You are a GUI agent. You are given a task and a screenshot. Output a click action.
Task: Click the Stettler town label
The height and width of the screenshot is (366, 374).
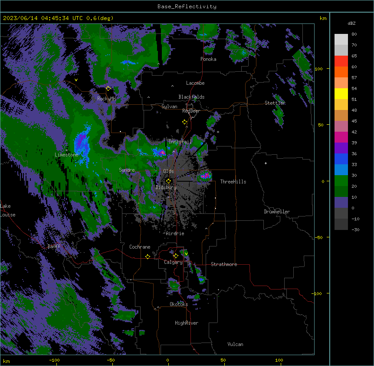(x=275, y=103)
